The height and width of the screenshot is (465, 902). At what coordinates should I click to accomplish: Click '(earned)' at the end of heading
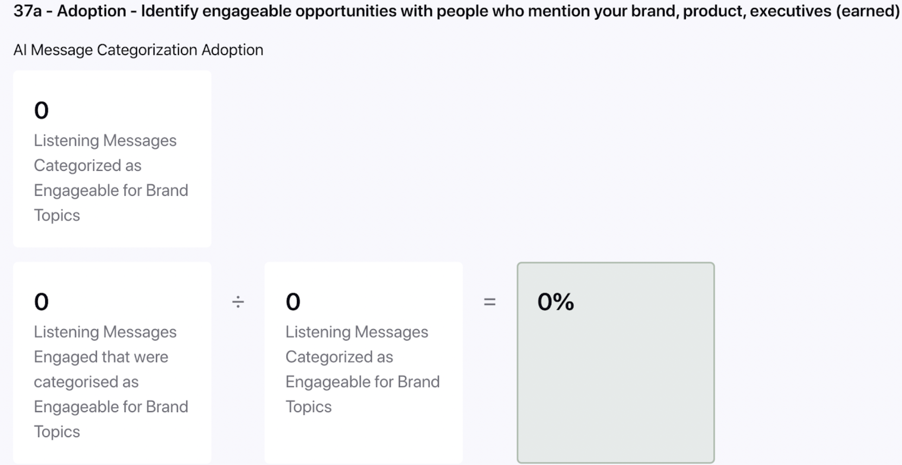click(868, 11)
